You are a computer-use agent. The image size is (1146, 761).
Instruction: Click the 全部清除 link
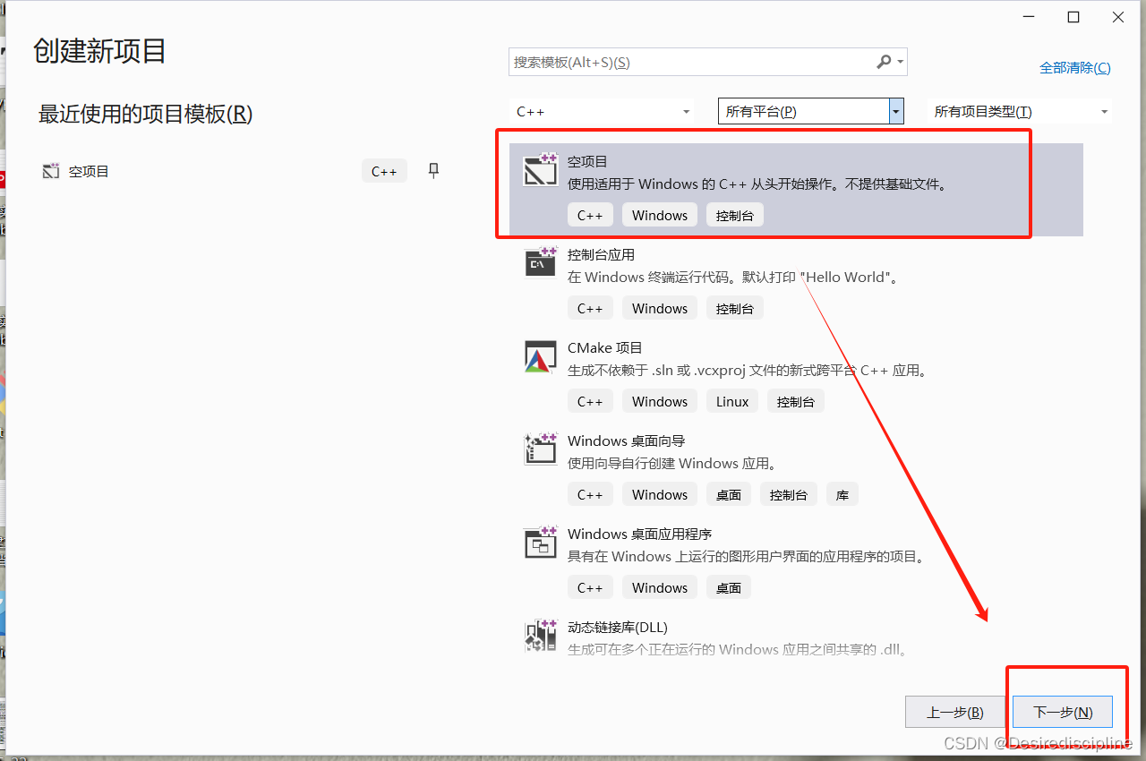1074,67
